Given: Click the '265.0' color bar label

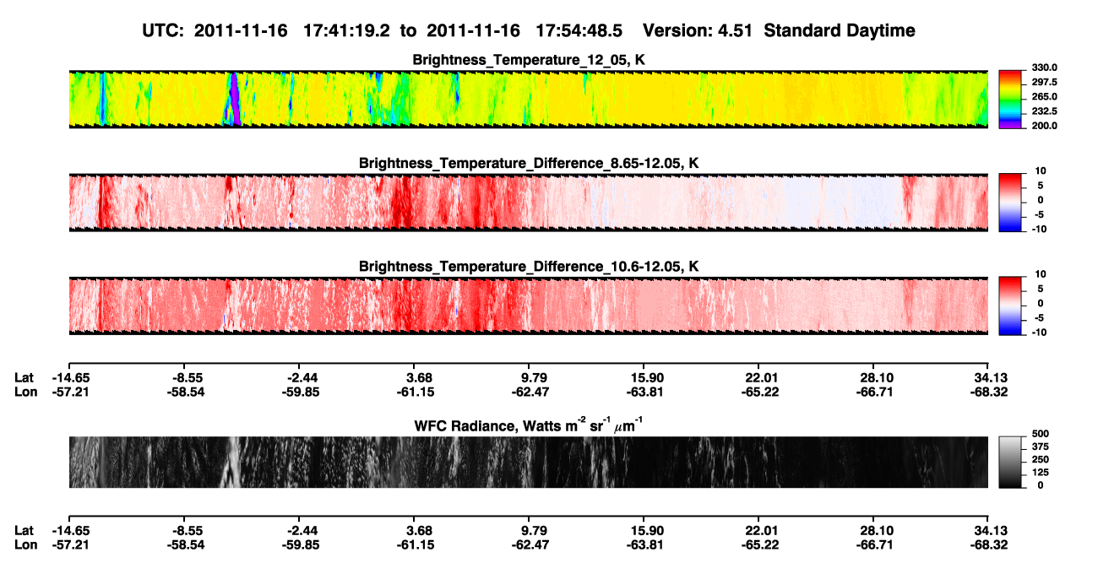Looking at the screenshot, I should pos(1044,96).
